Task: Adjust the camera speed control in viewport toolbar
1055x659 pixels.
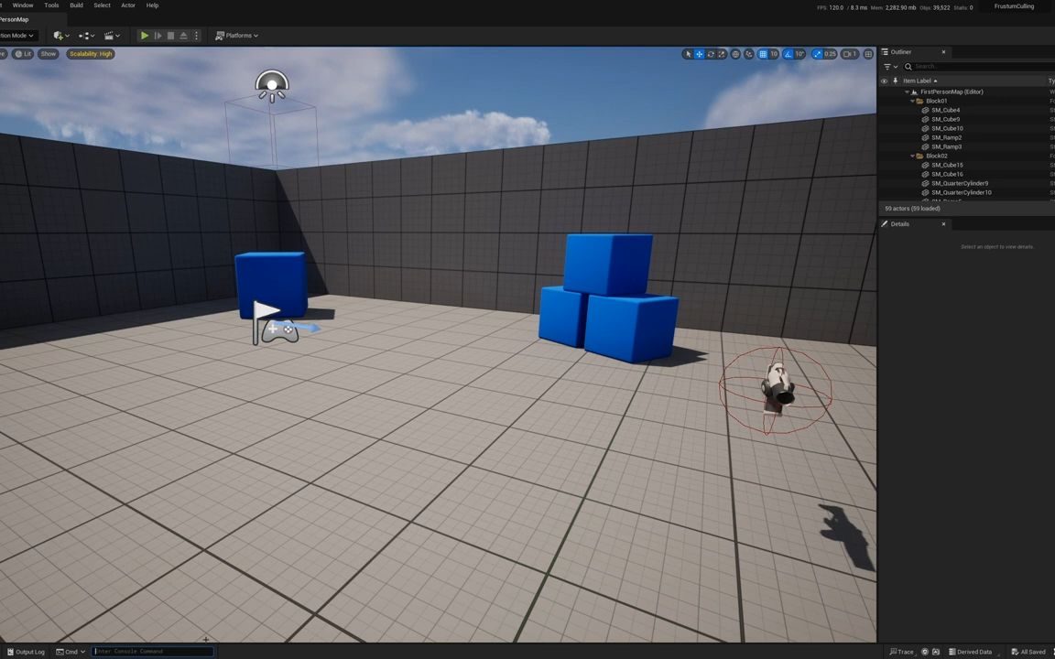Action: click(x=847, y=53)
